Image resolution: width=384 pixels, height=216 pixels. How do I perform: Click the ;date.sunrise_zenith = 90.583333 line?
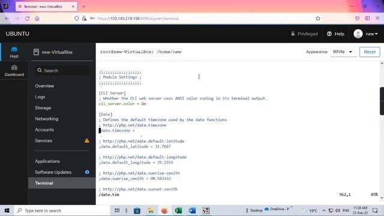coord(134,179)
